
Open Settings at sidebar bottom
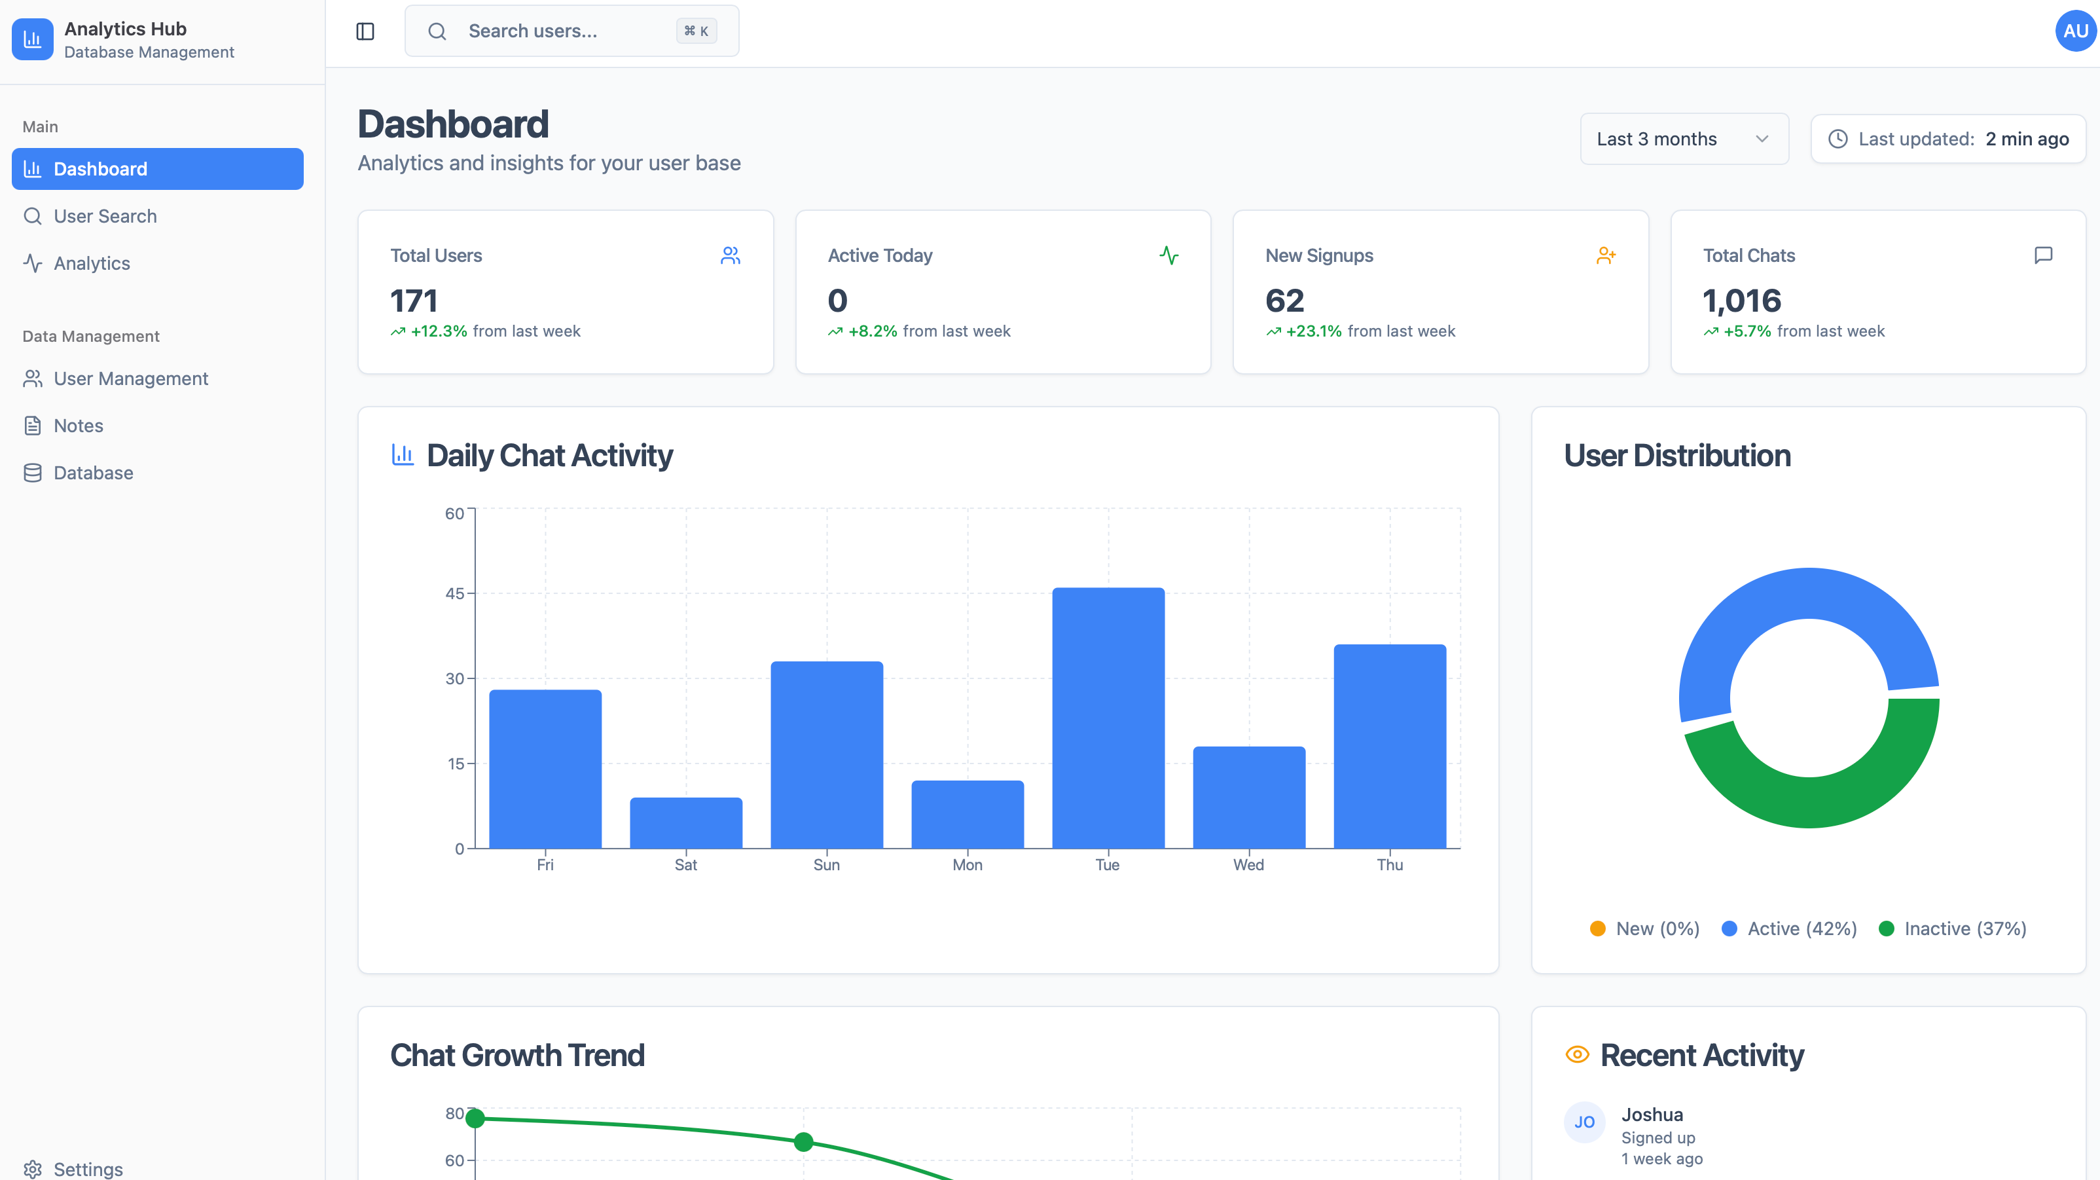click(88, 1169)
